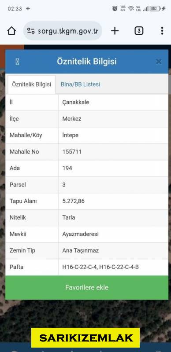Close the Öznitelik Bilgisi panel
The height and width of the screenshot is (352, 171).
pos(159,62)
